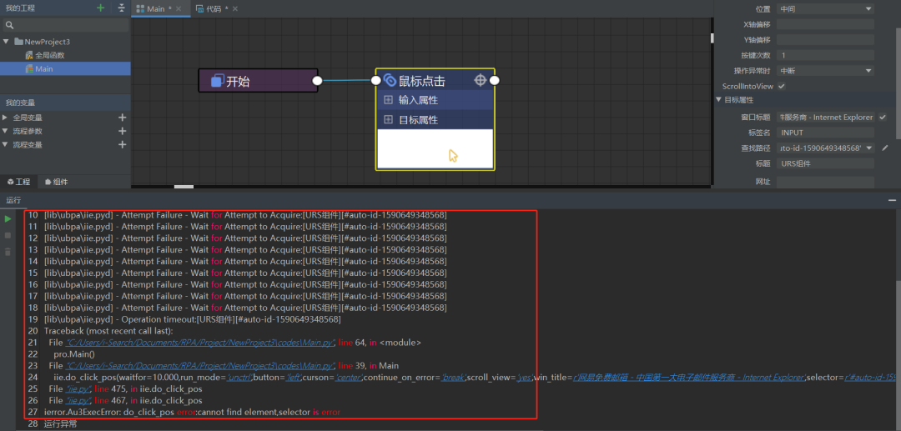
Task: Collapse the NewProject3 tree node
Action: [x=8, y=42]
